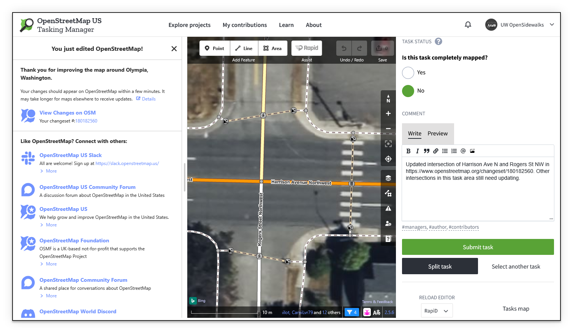The image size is (573, 333).
Task: Select the Area drawing tool
Action: tap(272, 48)
